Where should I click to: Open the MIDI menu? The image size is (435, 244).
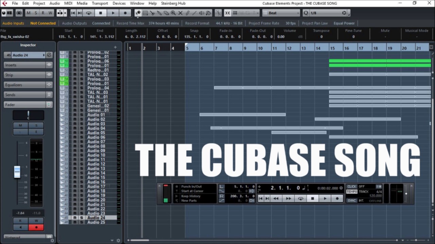(68, 3)
